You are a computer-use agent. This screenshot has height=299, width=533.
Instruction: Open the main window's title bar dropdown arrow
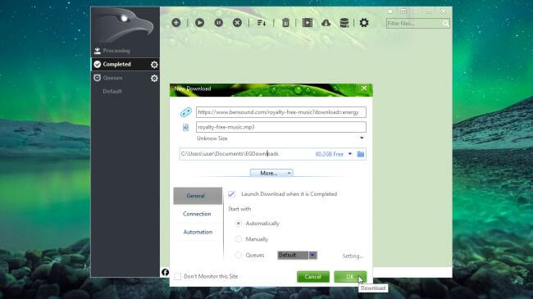390,11
